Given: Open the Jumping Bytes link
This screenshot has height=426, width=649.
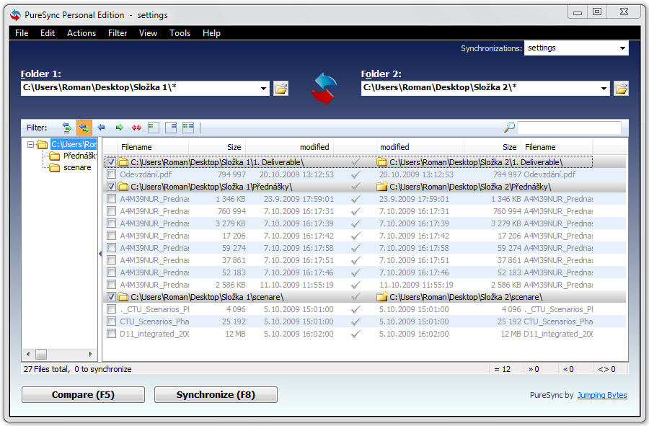Looking at the screenshot, I should click(x=602, y=395).
